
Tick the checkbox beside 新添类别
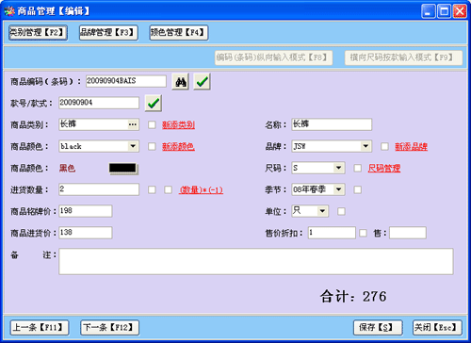[x=152, y=125]
